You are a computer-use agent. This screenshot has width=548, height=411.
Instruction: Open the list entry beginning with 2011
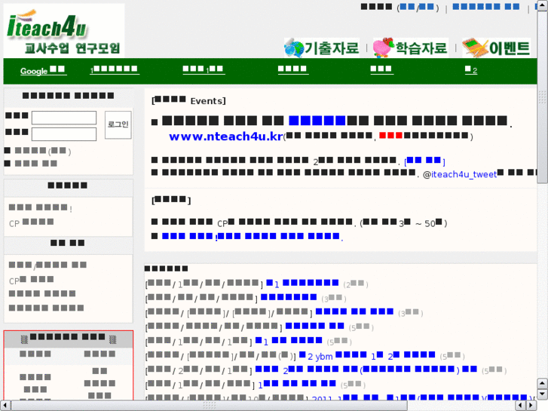pyautogui.click(x=424, y=397)
